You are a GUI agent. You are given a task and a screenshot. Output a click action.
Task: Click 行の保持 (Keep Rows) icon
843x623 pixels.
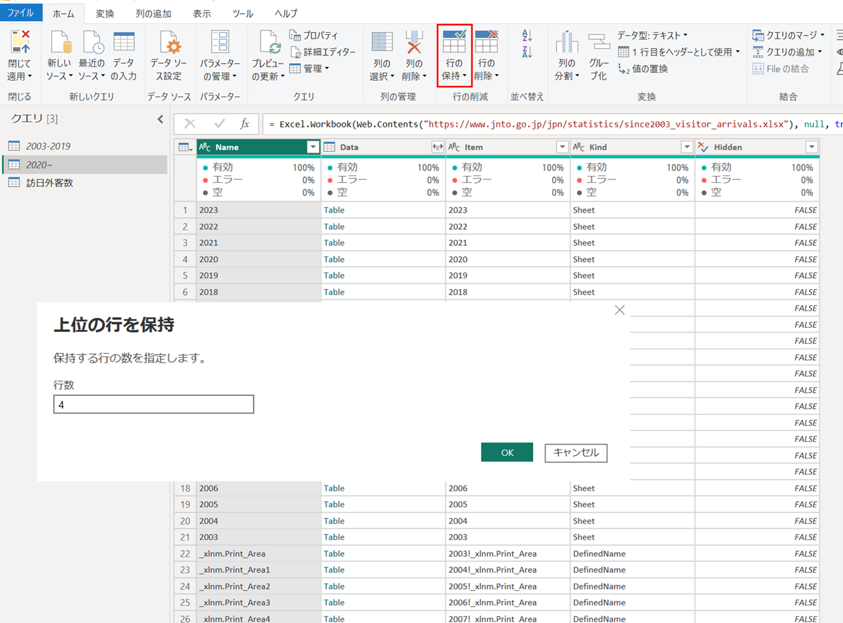click(454, 42)
